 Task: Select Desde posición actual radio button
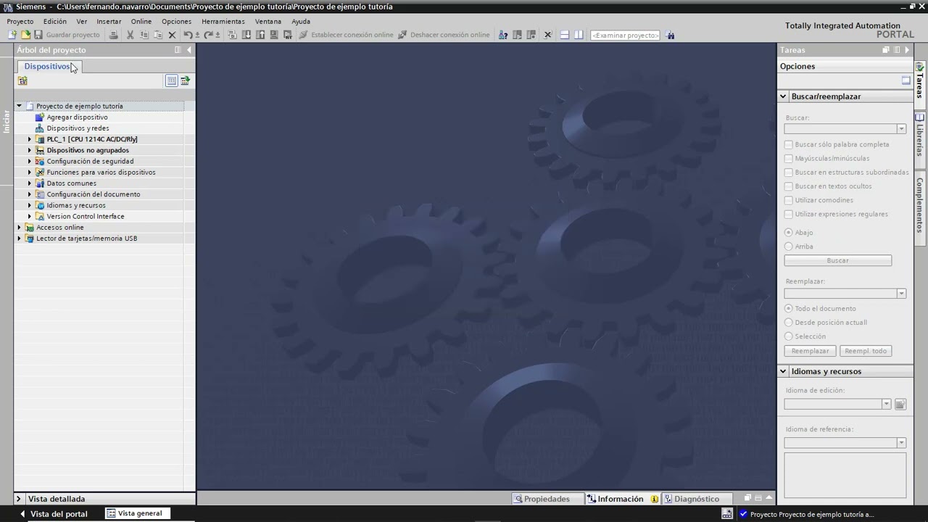pyautogui.click(x=789, y=322)
